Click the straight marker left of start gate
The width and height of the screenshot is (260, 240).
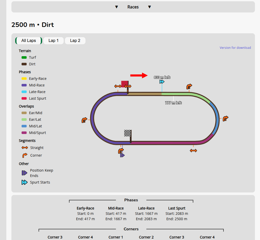(118, 86)
